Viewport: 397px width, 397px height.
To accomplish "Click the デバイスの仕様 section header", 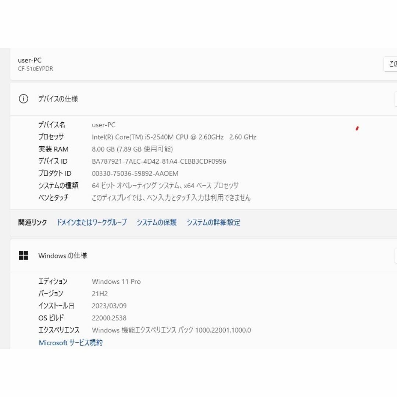I will 204,99.
